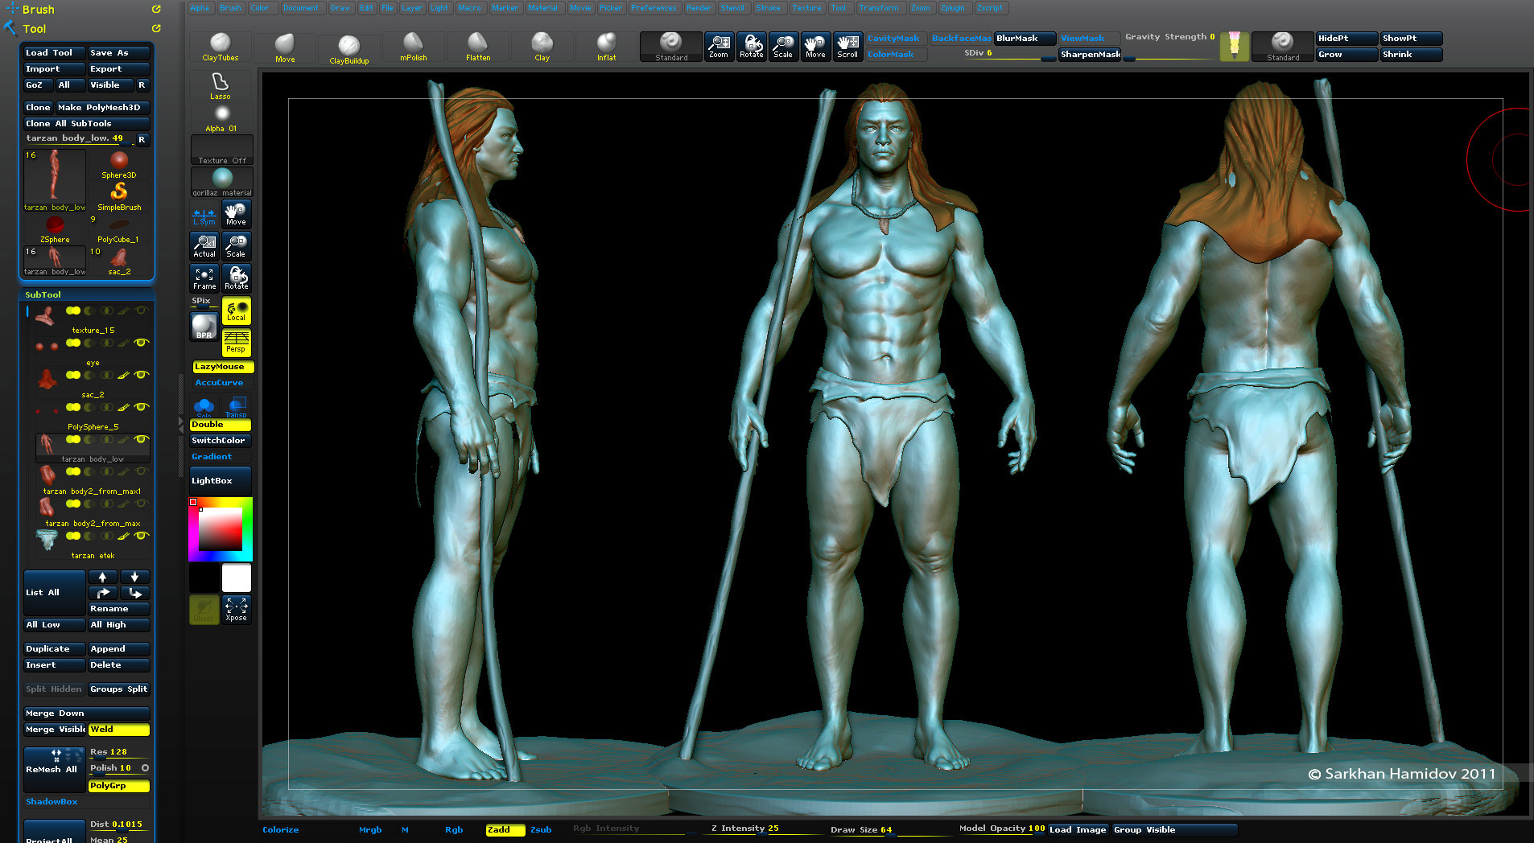The width and height of the screenshot is (1534, 843).
Task: Collapse the Tool palette header
Action: coord(35,29)
